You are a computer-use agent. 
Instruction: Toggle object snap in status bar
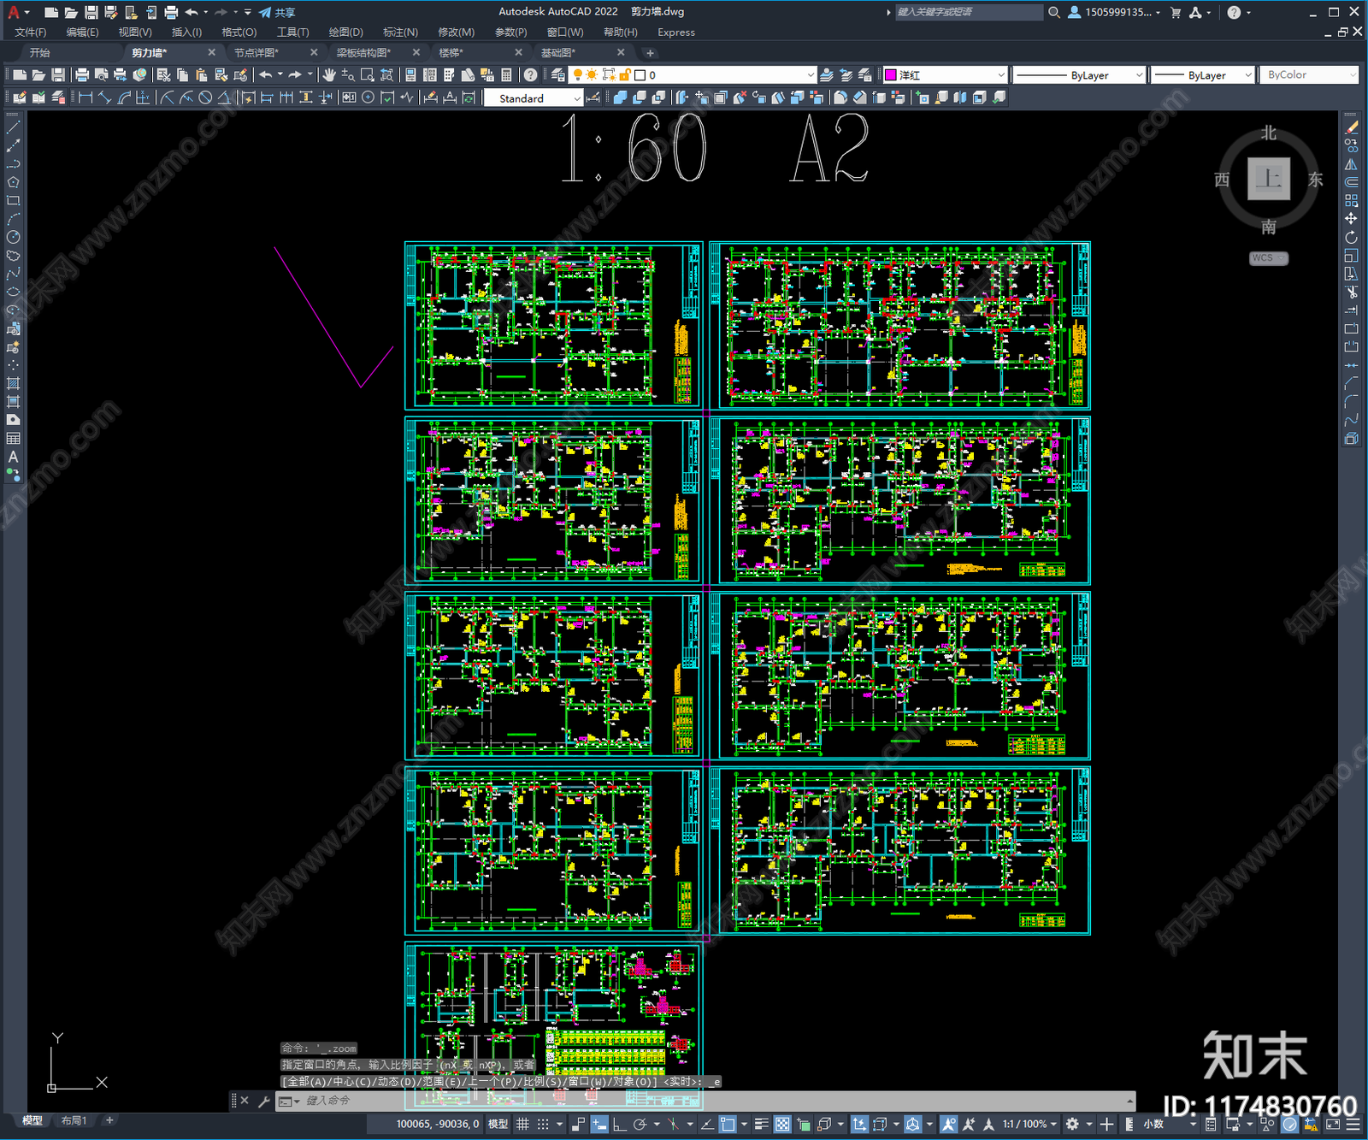click(728, 1124)
